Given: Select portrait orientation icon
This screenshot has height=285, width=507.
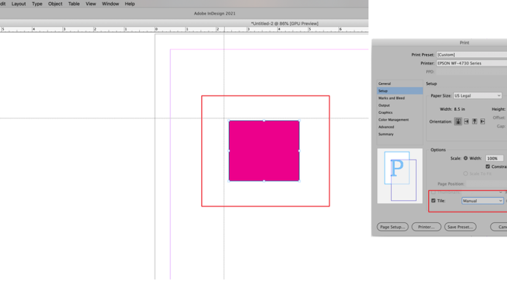Looking at the screenshot, I should (x=458, y=121).
